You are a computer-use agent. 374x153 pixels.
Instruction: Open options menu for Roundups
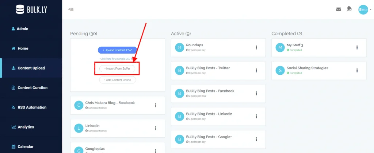coord(256,47)
